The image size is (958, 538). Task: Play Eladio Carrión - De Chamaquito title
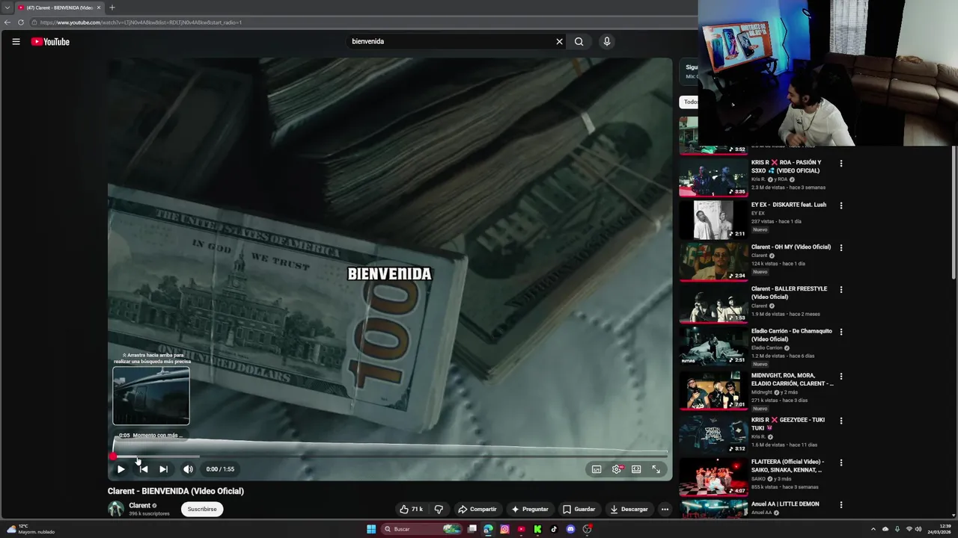pyautogui.click(x=791, y=335)
